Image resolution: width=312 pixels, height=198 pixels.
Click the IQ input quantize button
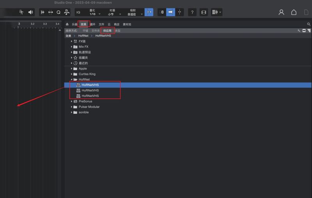(x=78, y=12)
